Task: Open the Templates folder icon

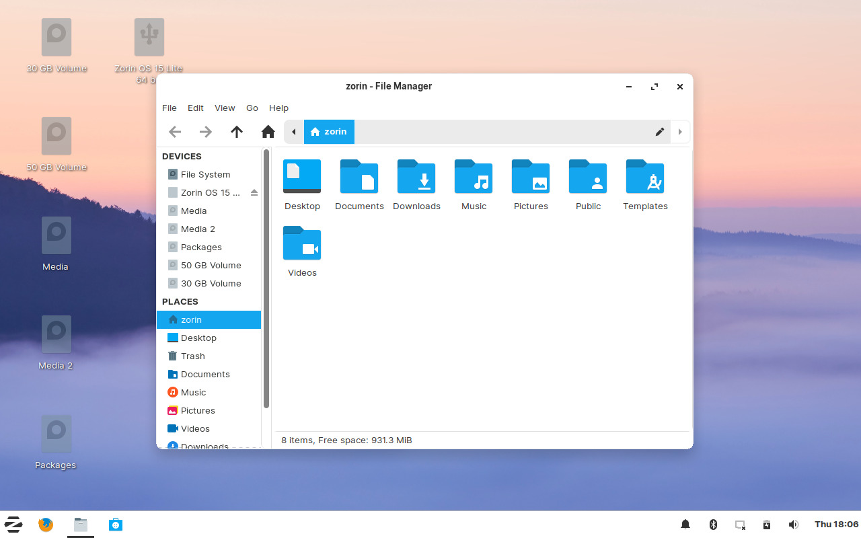Action: (645, 176)
